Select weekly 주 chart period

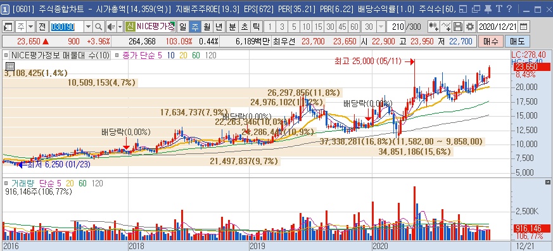click(194, 27)
